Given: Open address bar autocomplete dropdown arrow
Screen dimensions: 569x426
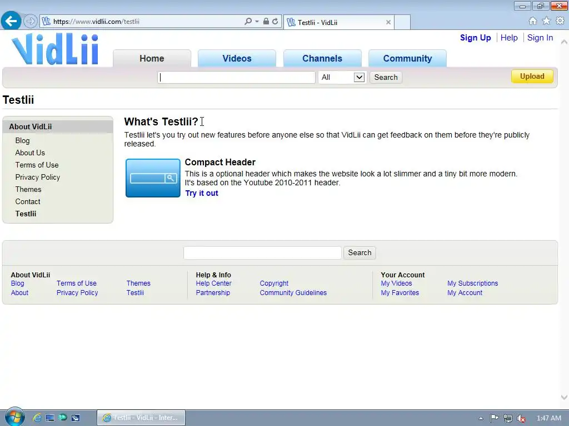Looking at the screenshot, I should [257, 22].
